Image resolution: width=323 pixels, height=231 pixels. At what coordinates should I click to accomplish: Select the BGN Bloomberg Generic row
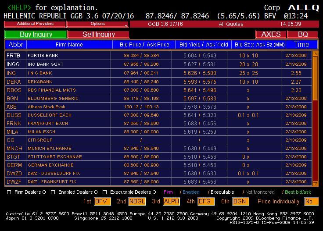point(158,98)
